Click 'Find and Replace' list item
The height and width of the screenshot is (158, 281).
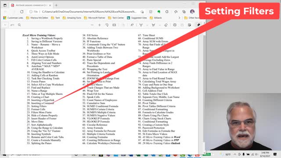(41, 88)
